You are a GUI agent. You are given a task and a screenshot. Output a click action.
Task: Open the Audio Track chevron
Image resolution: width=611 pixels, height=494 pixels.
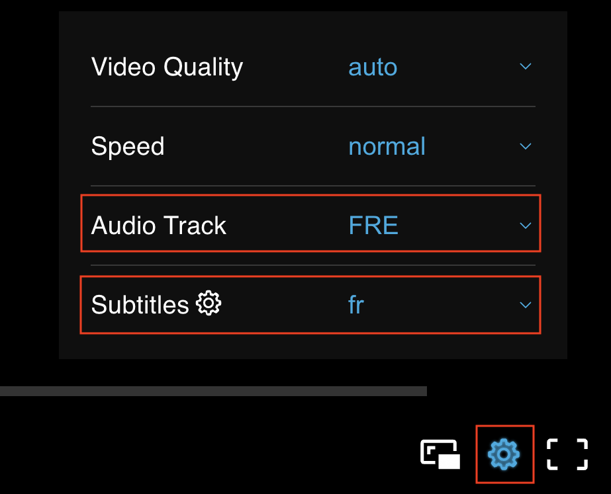(x=526, y=226)
